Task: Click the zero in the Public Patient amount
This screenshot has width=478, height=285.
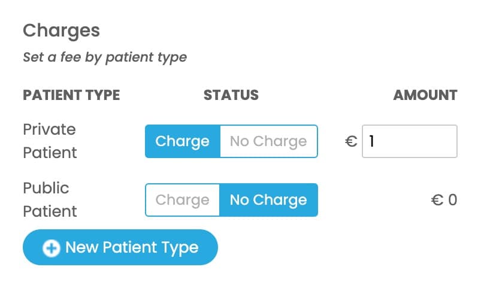Action: coord(452,200)
